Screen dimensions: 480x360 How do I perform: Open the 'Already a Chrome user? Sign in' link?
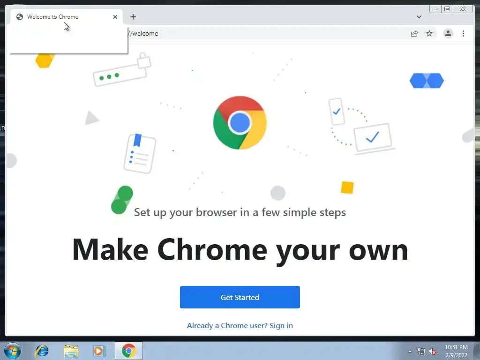240,325
